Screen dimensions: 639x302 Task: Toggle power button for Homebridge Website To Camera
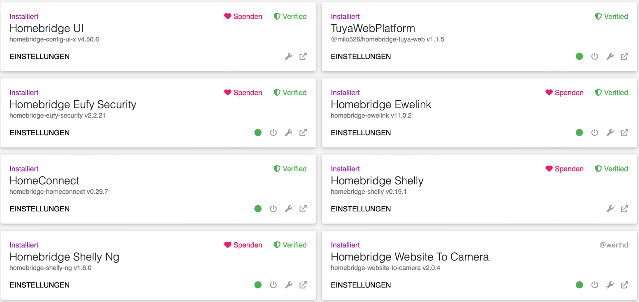pos(594,285)
